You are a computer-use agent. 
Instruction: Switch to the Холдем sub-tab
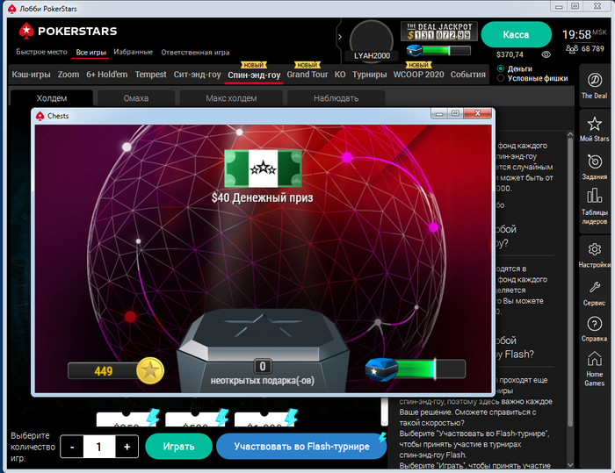(52, 98)
